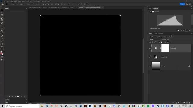Enable Show Transform Controls checkbox
Viewport: 193px width, 108px height.
point(27,4)
